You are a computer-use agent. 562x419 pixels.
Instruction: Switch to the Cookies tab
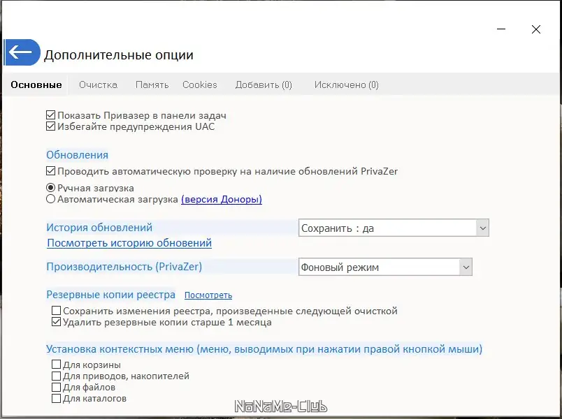[200, 85]
